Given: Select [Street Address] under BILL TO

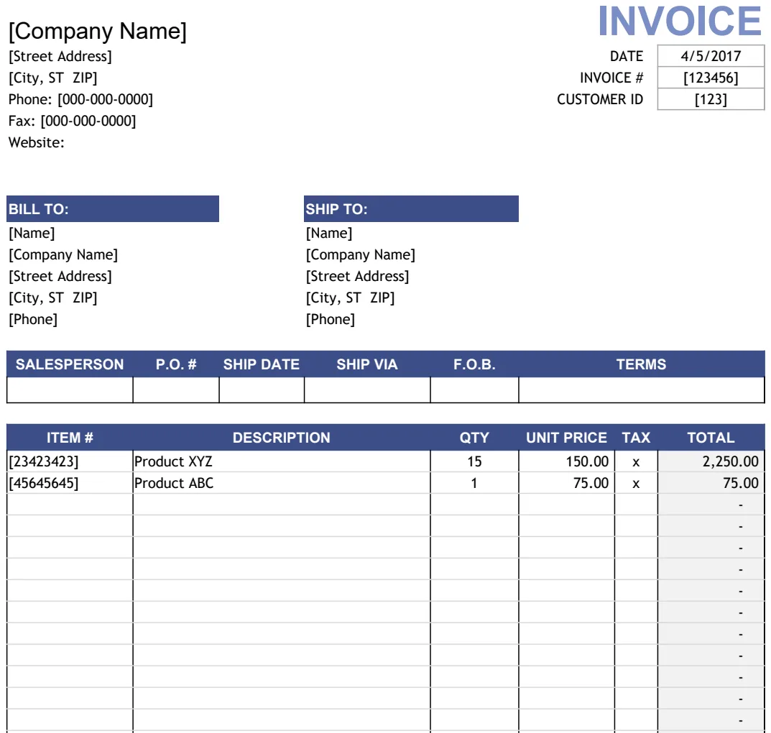Looking at the screenshot, I should tap(60, 276).
